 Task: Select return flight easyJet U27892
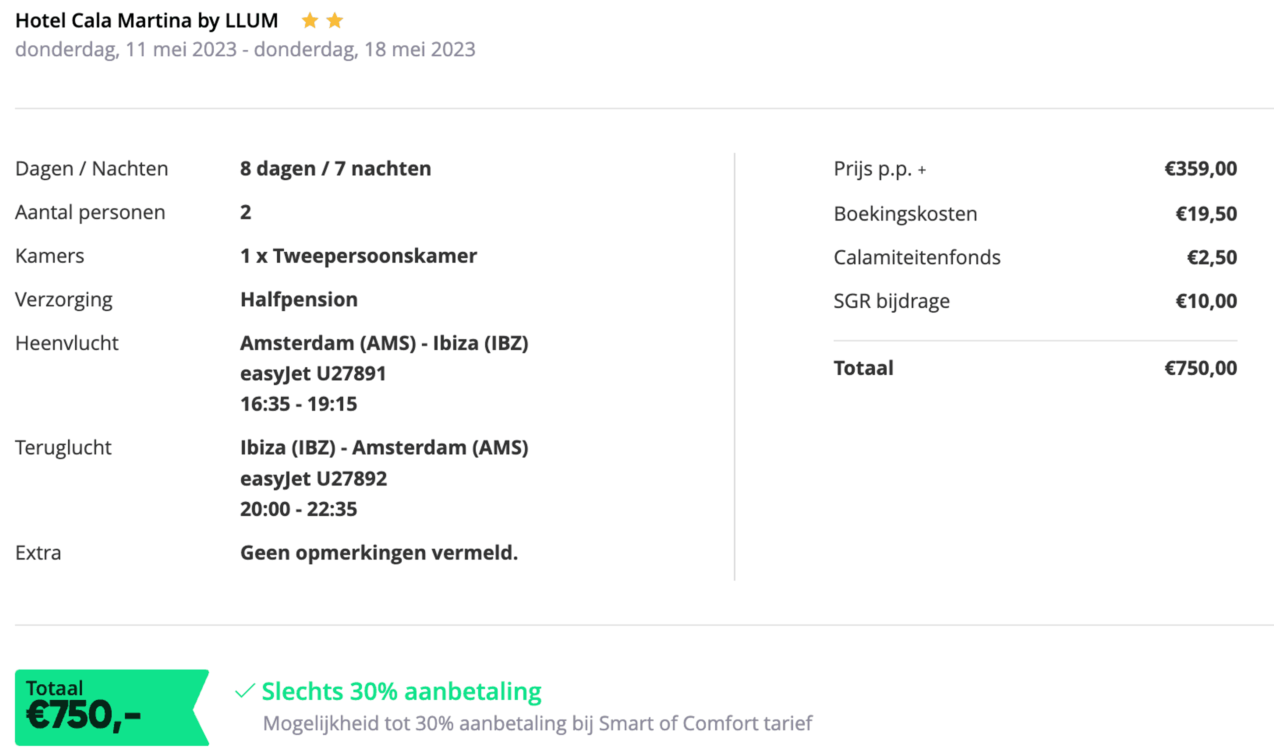point(314,478)
